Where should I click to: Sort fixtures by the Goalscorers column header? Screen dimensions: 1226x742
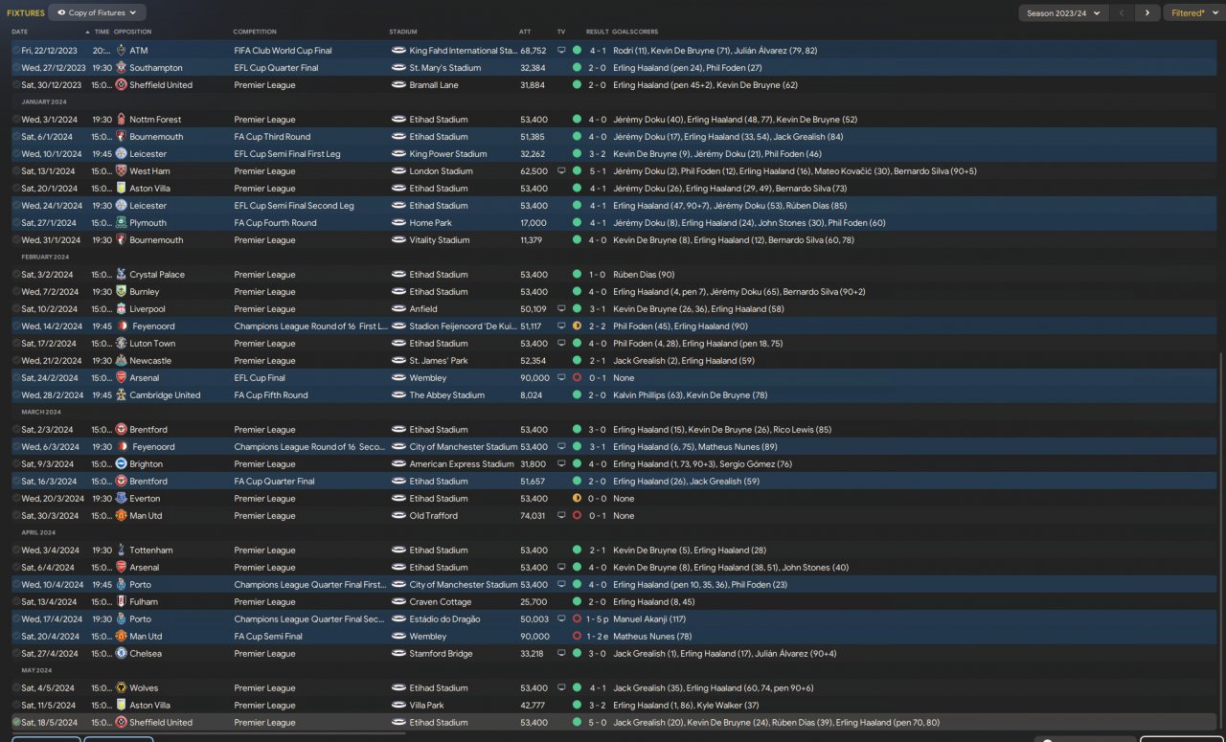[x=636, y=32]
